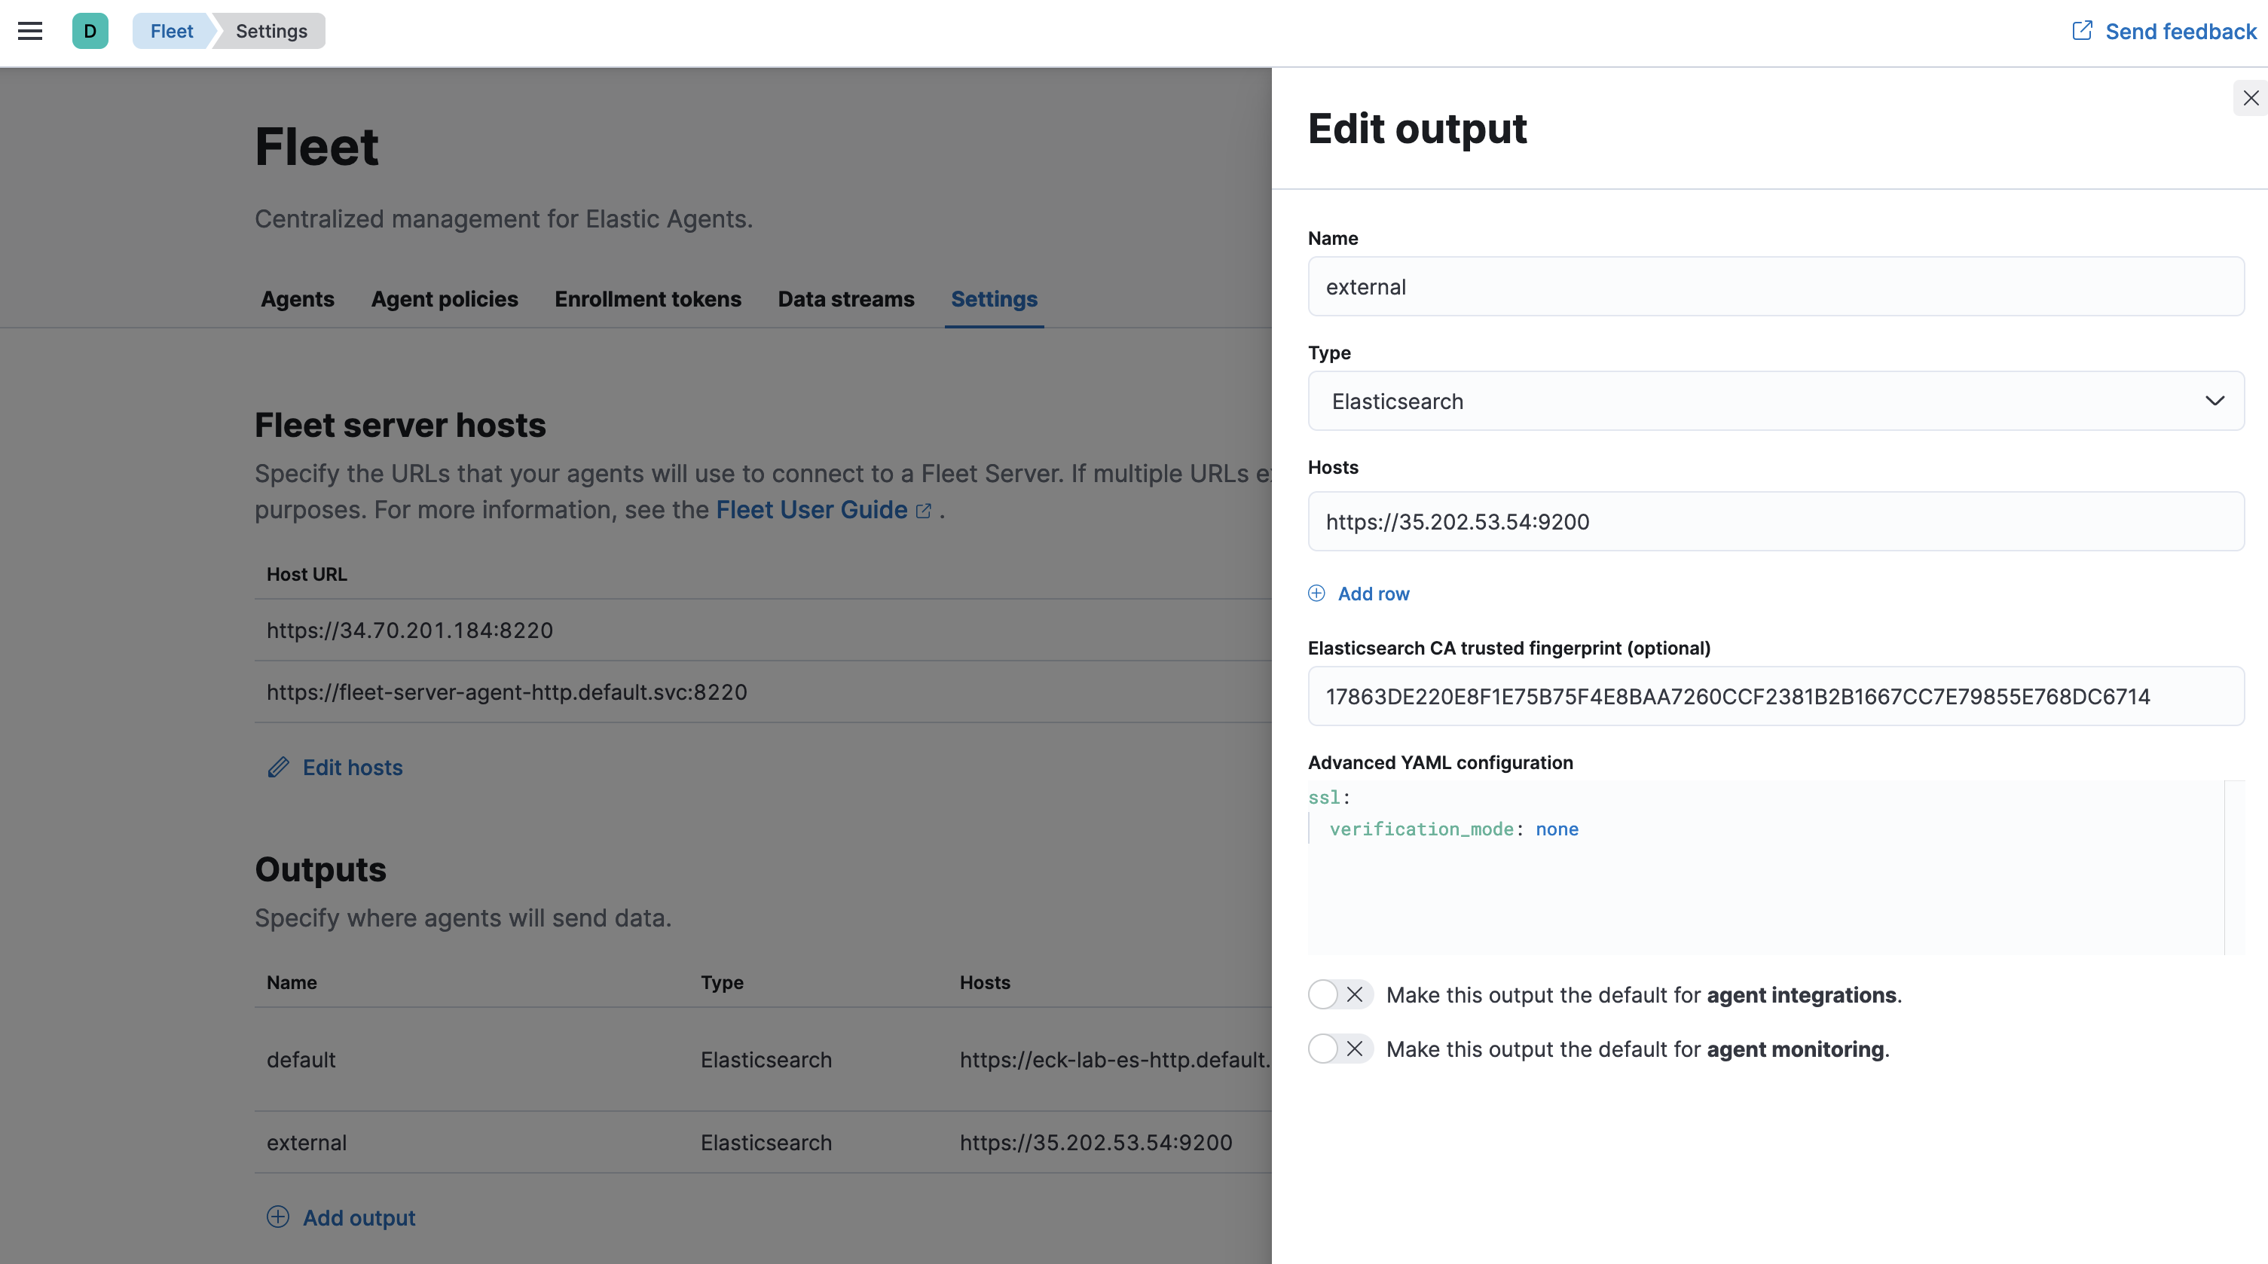Click the plus icon beside Add row
The width and height of the screenshot is (2268, 1264).
(1316, 594)
